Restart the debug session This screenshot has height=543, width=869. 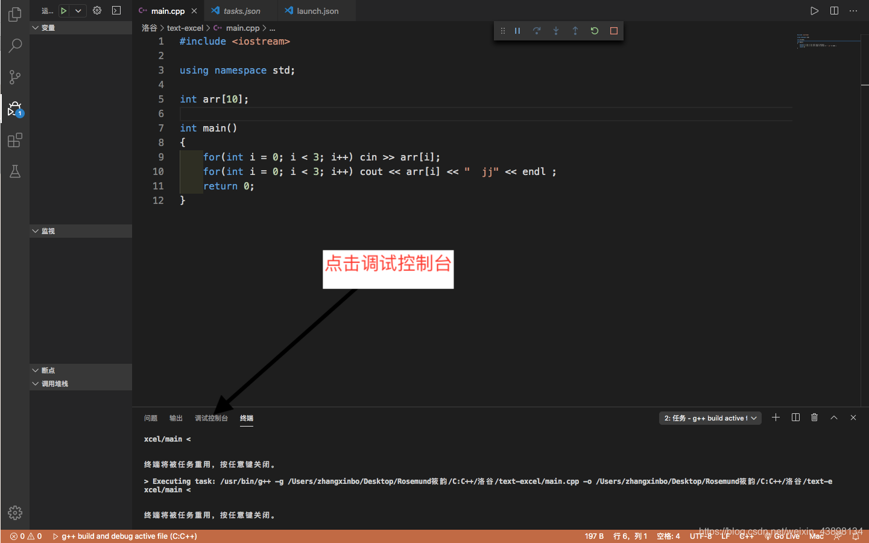click(595, 31)
